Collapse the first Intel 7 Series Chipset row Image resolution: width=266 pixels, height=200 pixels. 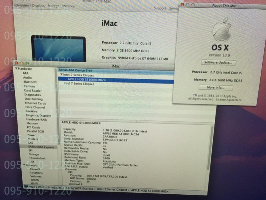61,75
